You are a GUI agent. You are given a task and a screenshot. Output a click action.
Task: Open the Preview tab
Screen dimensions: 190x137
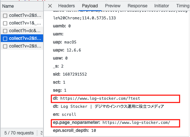(x=113, y=6)
